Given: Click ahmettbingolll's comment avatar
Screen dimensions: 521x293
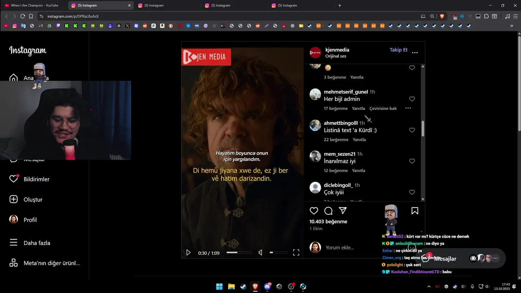Looking at the screenshot, I should (315, 125).
